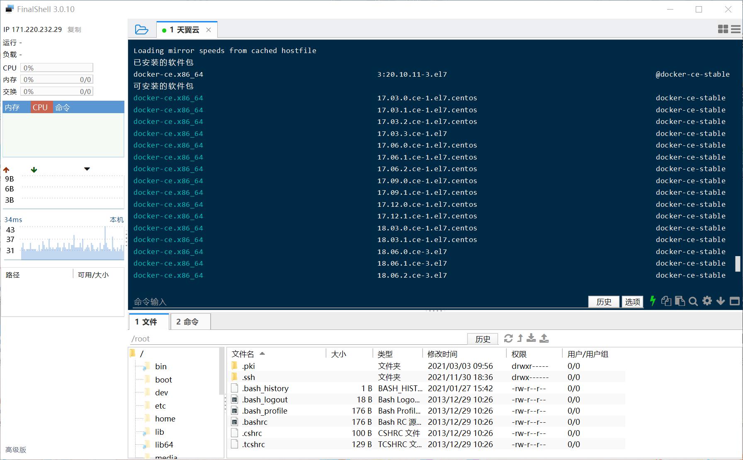This screenshot has width=743, height=460.
Task: Select the 命令 tab in process panel
Action: coord(63,107)
